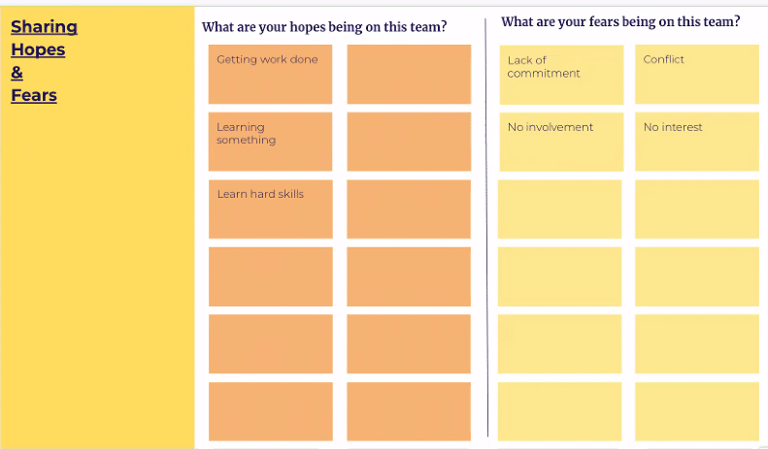Select the blank orange note beside "Learning something"
The height and width of the screenshot is (449, 768).
409,142
